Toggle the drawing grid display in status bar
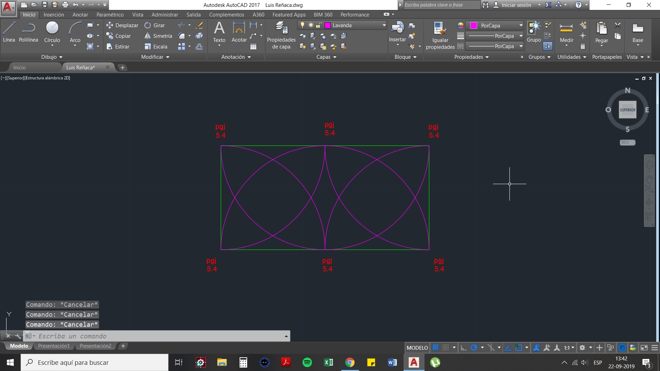Viewport: 660px width, 371px height. point(435,348)
